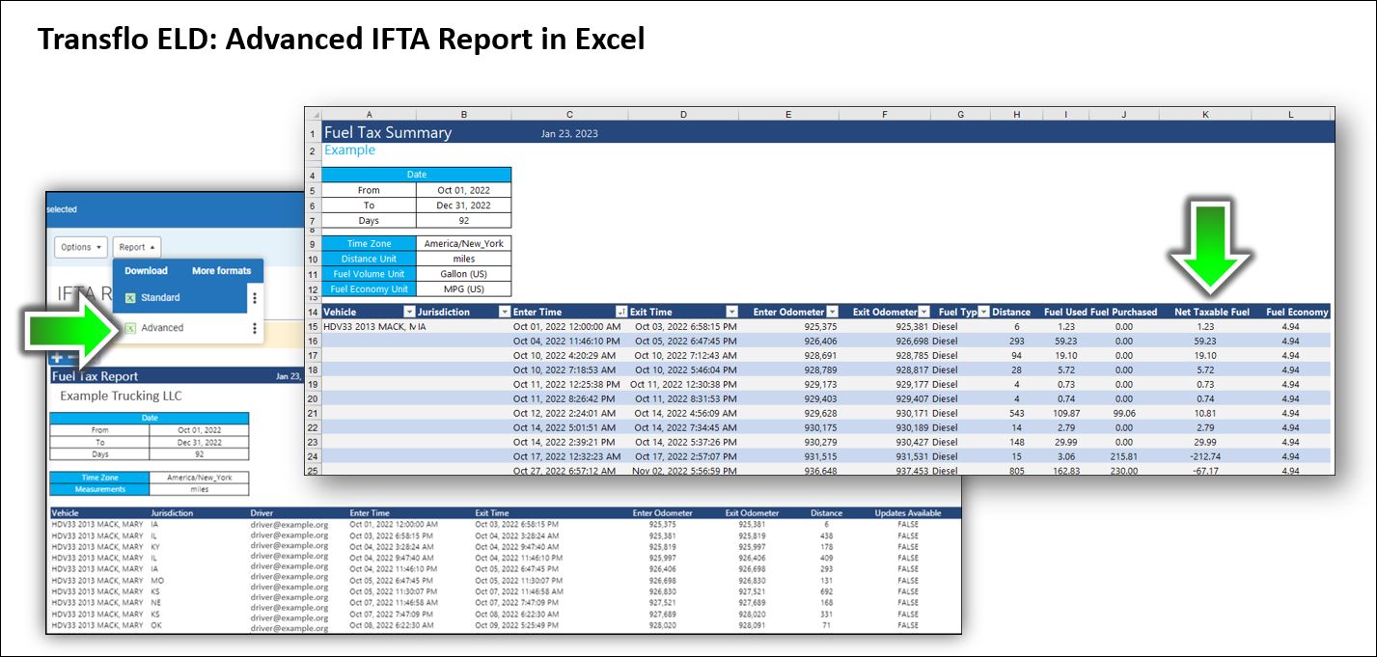This screenshot has width=1377, height=657.
Task: Open the Enter Odometer filter dropdown
Action: [x=833, y=312]
